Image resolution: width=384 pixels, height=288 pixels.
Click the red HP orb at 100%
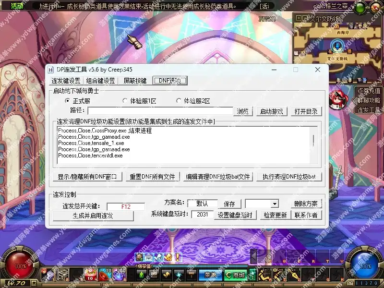pos(20,266)
